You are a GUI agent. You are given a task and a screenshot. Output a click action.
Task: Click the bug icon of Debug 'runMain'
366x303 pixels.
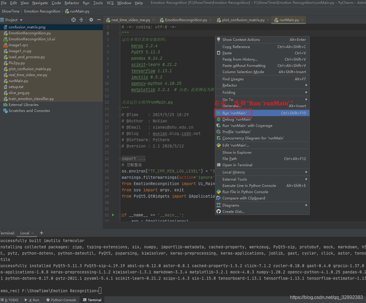(x=219, y=119)
